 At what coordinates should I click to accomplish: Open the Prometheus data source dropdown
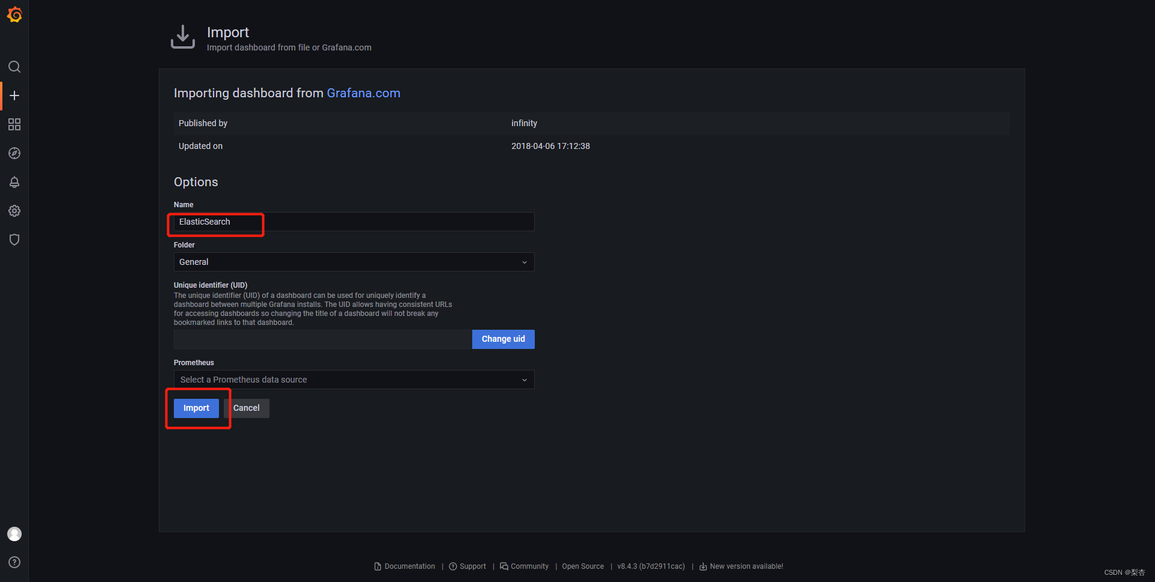pos(354,380)
